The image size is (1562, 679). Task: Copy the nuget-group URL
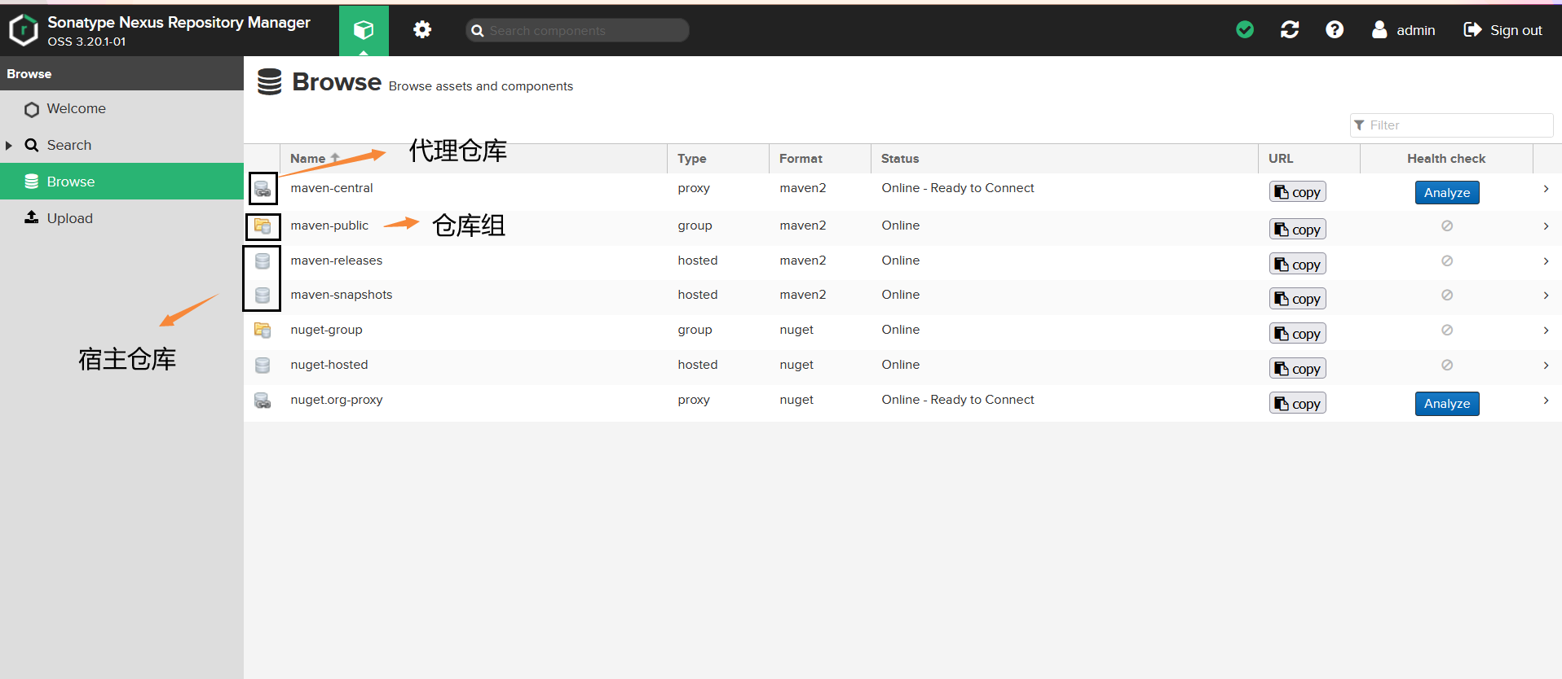[1298, 334]
